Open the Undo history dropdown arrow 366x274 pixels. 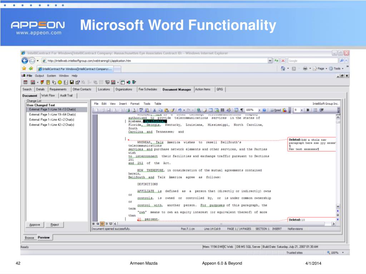tap(184, 110)
